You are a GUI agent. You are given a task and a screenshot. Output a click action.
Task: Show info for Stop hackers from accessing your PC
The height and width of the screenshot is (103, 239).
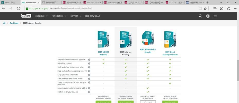(x=89, y=71)
